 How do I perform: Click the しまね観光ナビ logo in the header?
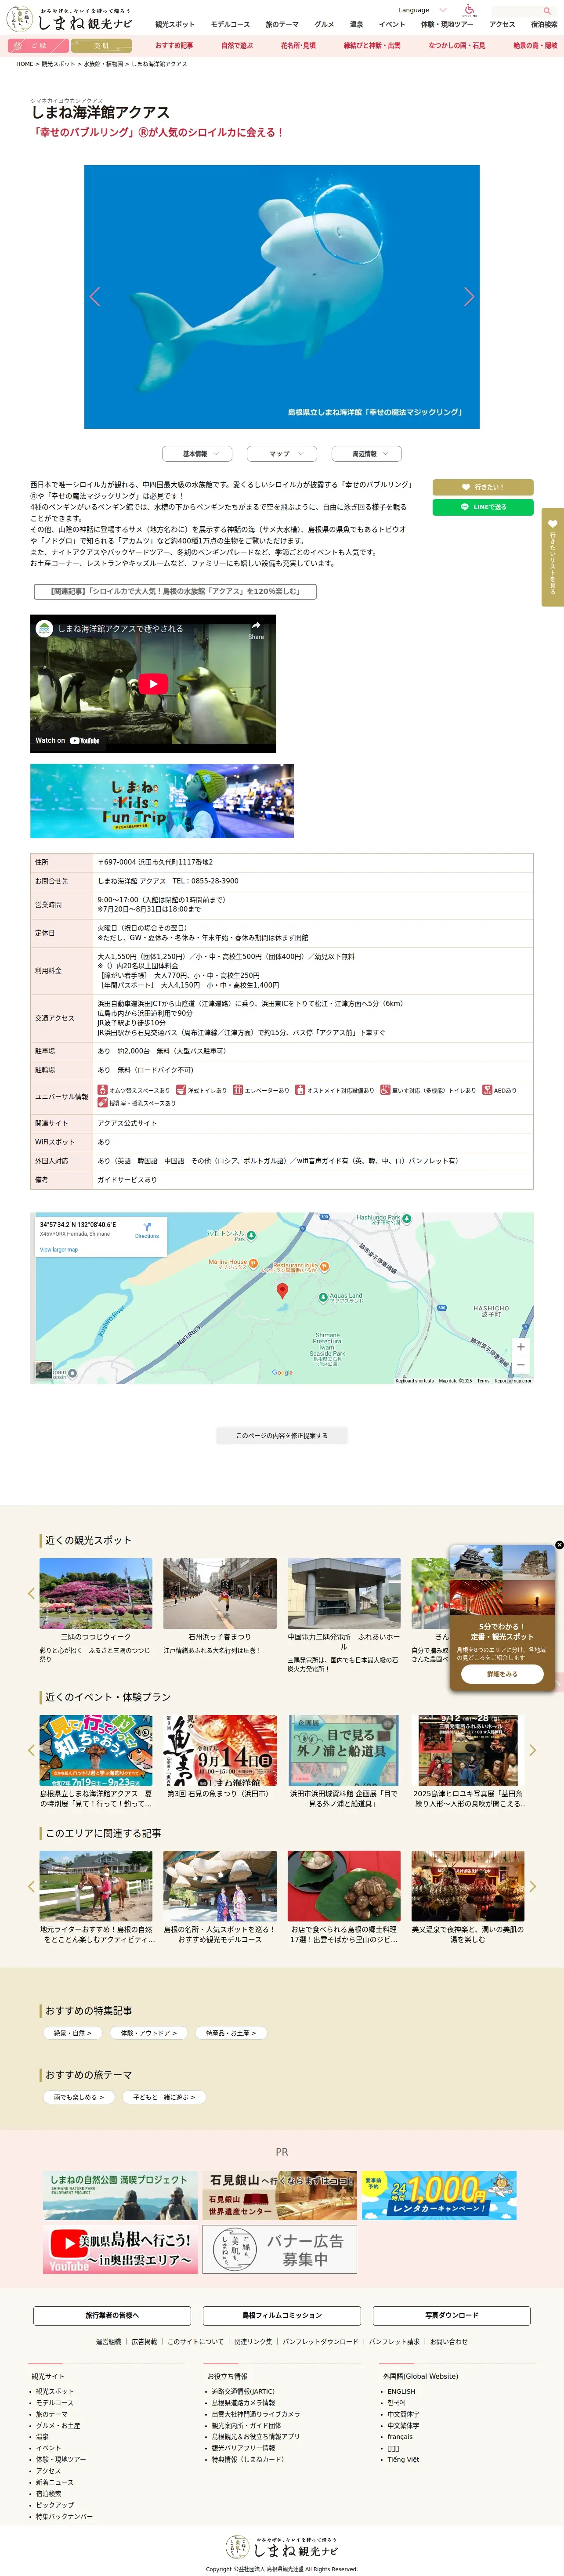tap(70, 19)
